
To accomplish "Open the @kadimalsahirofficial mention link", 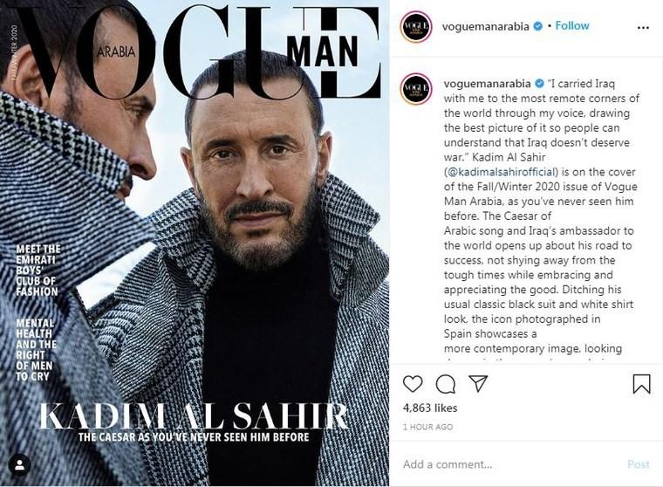I will [501, 172].
